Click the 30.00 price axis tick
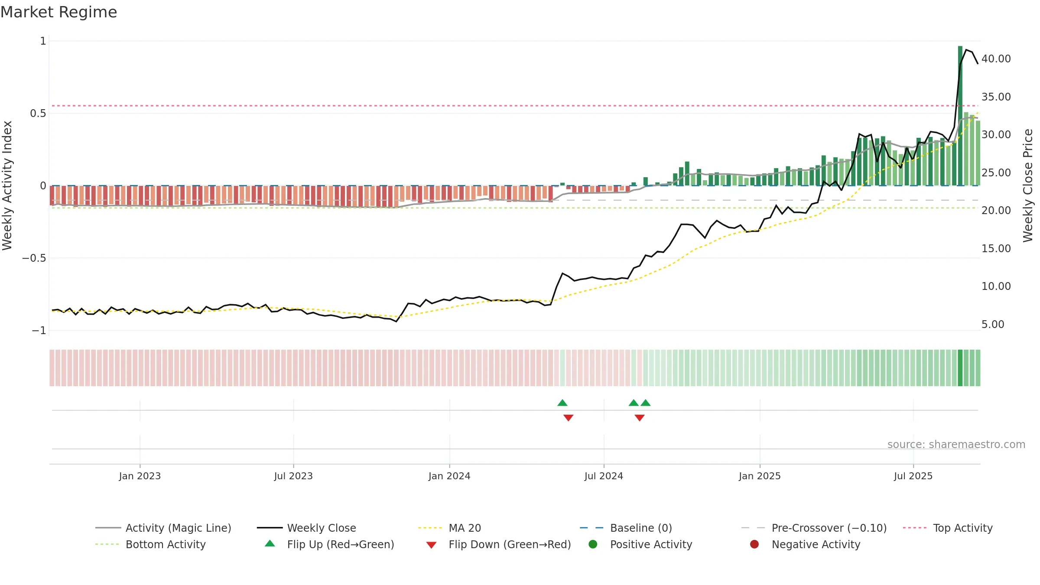 tap(996, 134)
